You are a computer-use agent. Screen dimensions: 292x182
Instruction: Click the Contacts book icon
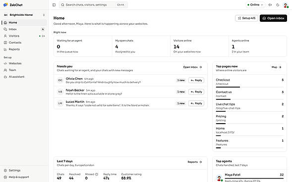coord(5,43)
